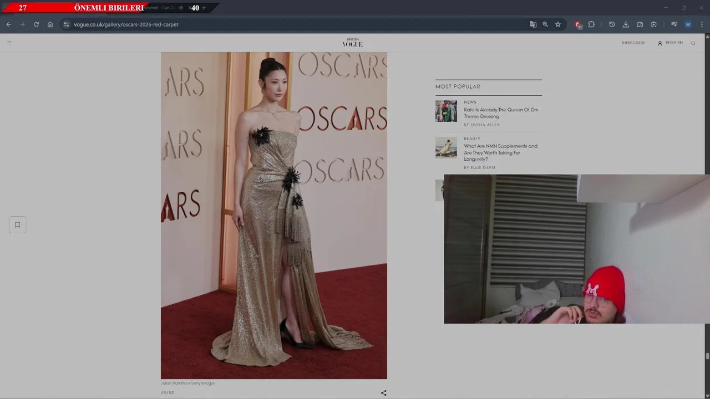Click author name Ellie Davis

(x=483, y=167)
